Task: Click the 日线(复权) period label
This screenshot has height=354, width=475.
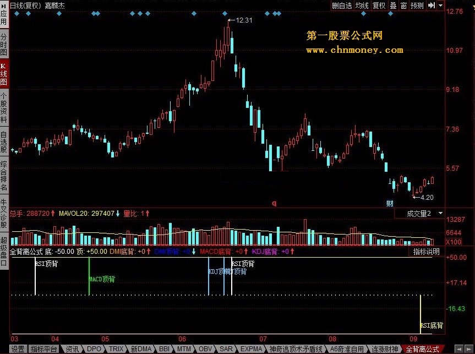Action: 25,6
